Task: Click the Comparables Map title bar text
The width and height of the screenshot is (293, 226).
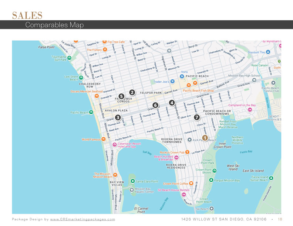Action: coord(54,25)
